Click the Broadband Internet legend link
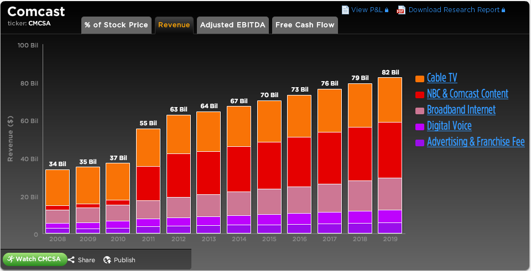The width and height of the screenshot is (531, 271). pos(461,110)
